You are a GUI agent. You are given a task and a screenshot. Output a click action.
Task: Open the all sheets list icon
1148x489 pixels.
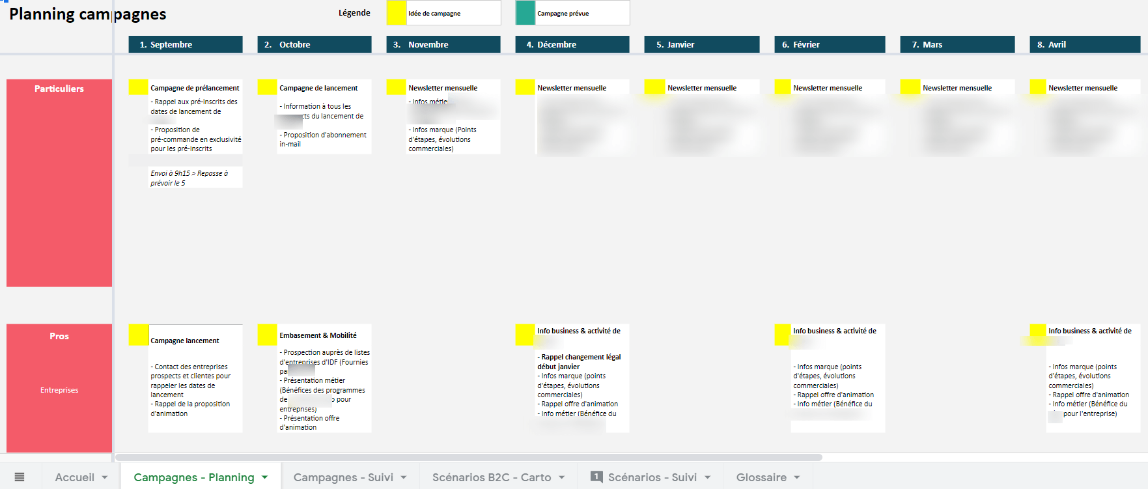pyautogui.click(x=20, y=477)
